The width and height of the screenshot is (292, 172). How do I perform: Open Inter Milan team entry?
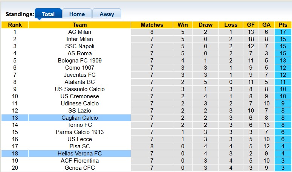(79, 39)
